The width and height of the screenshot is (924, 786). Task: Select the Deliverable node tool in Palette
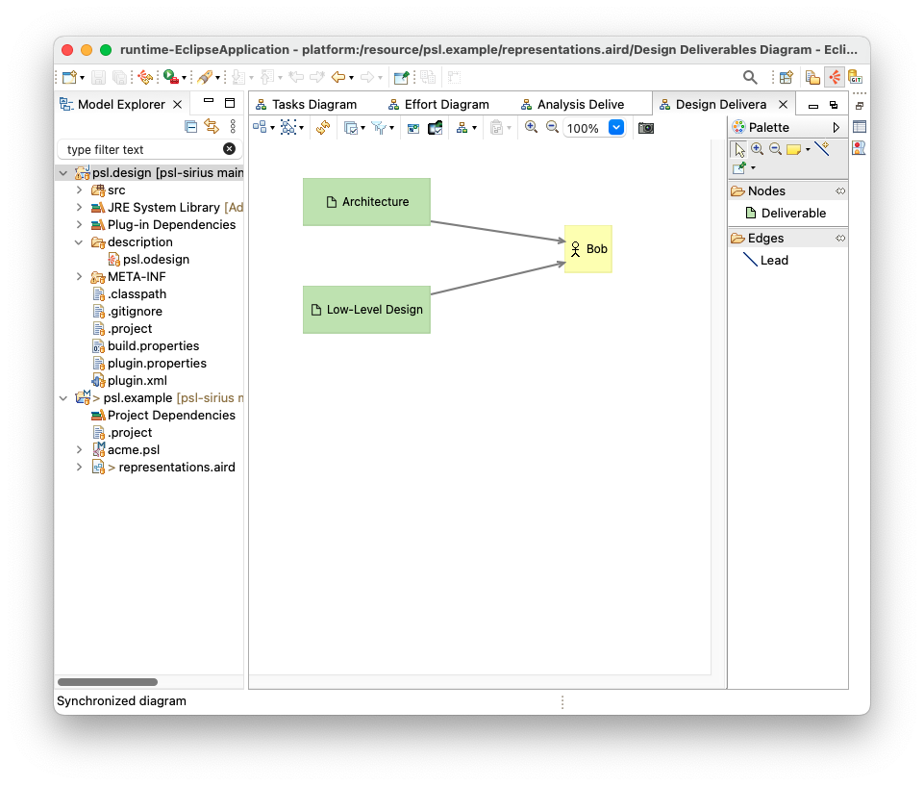792,214
